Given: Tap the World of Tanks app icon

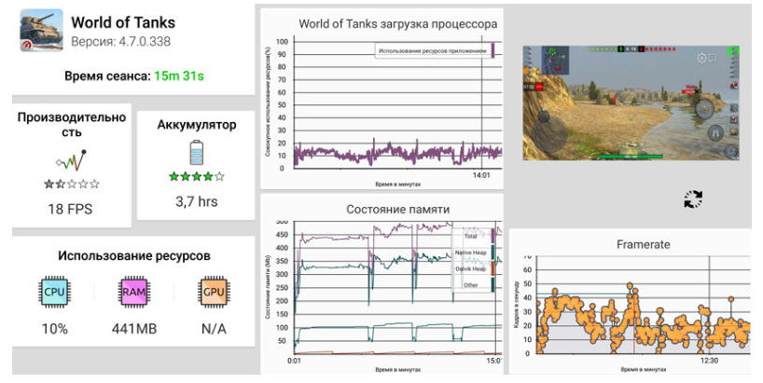Looking at the screenshot, I should [x=41, y=31].
